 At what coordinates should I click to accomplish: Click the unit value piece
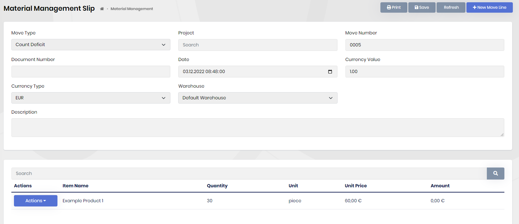(x=295, y=201)
